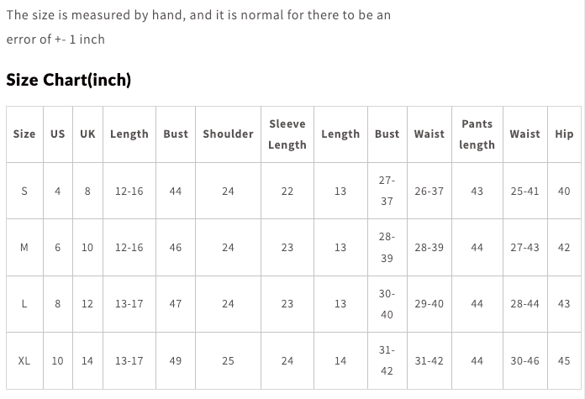Click the "US" column header
Screen dimensions: 585x399
(57, 134)
